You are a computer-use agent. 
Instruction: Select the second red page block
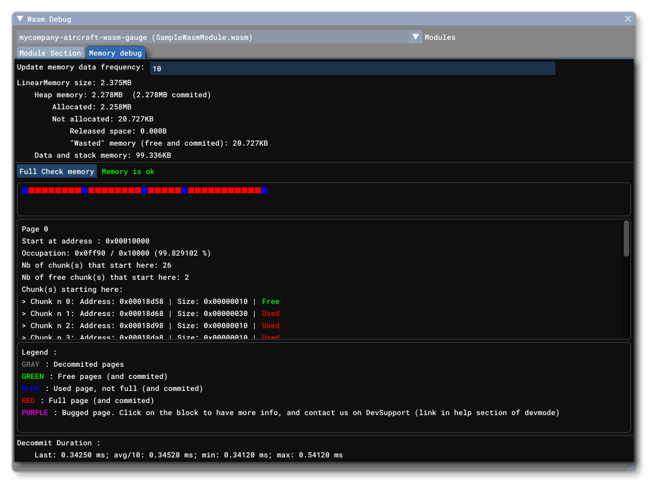(38, 190)
